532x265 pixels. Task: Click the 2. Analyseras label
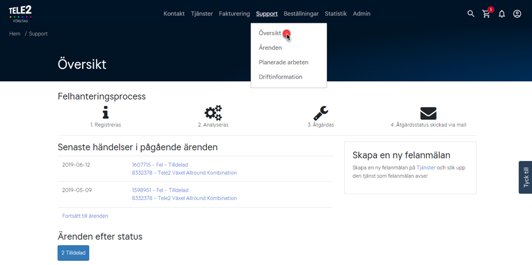pos(213,125)
